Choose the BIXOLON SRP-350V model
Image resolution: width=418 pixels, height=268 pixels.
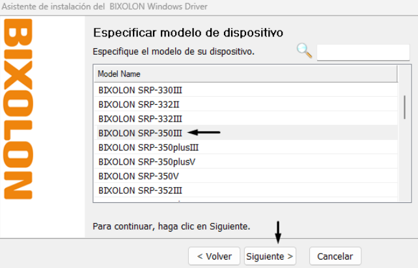pos(245,176)
